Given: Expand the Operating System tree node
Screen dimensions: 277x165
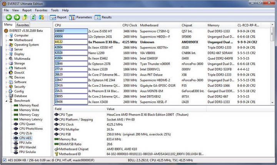Looking at the screenshot, I should tap(7, 45).
